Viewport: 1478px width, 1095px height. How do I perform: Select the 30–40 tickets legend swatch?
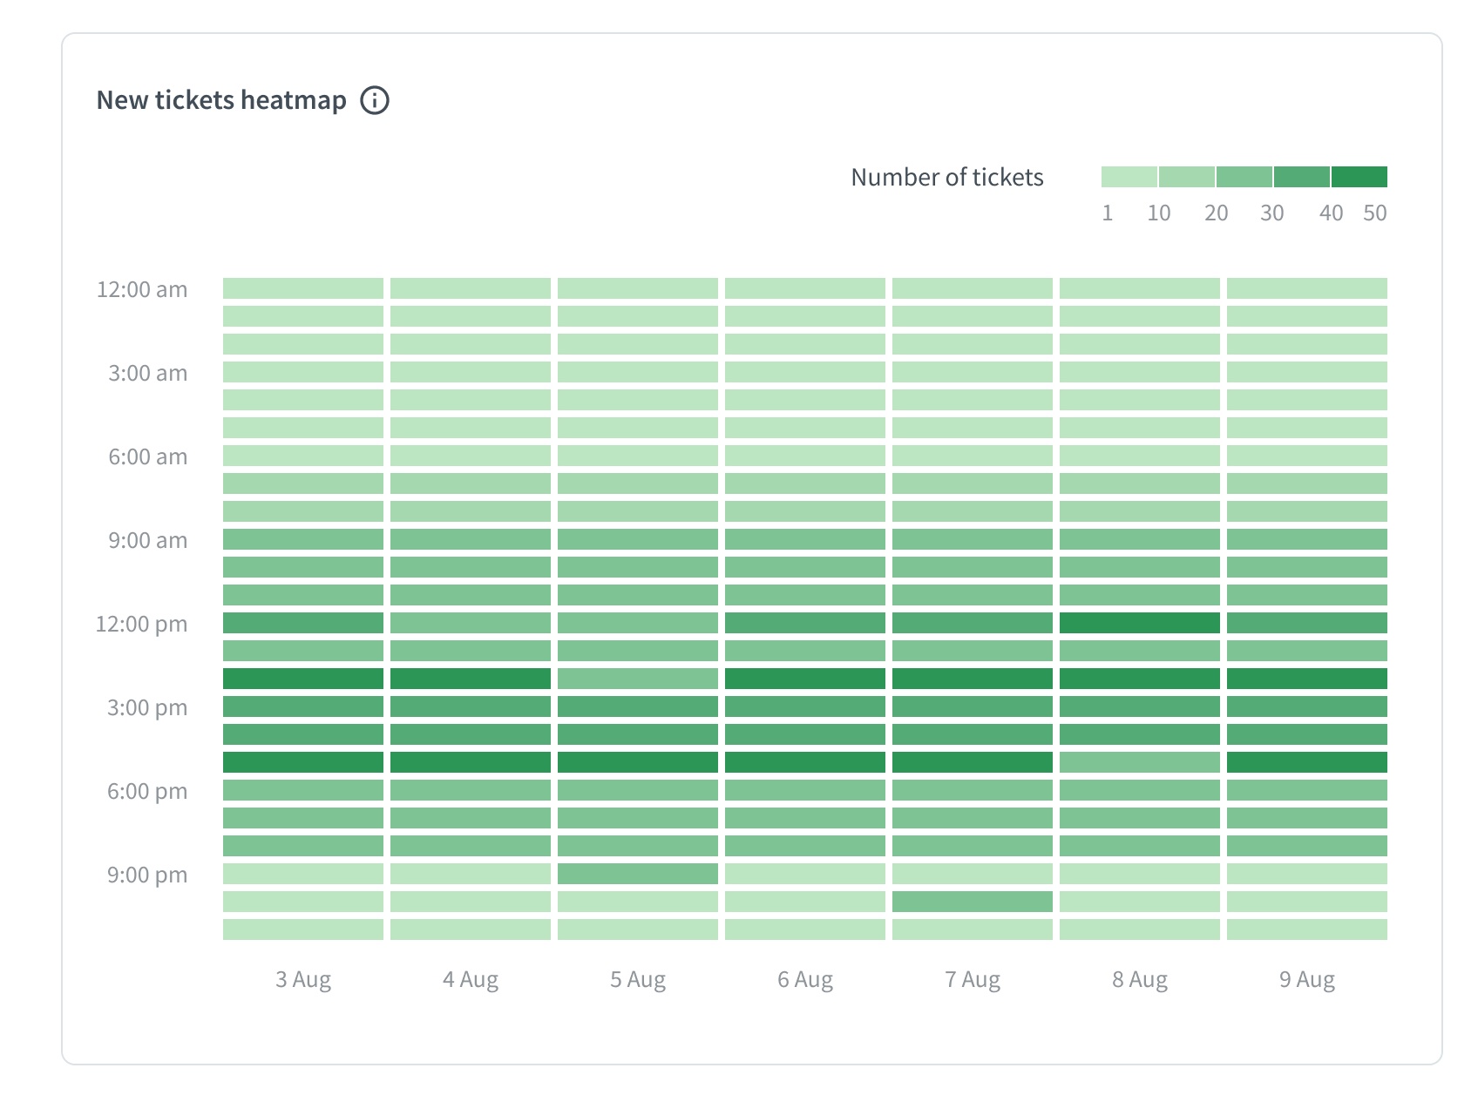pyautogui.click(x=1301, y=177)
